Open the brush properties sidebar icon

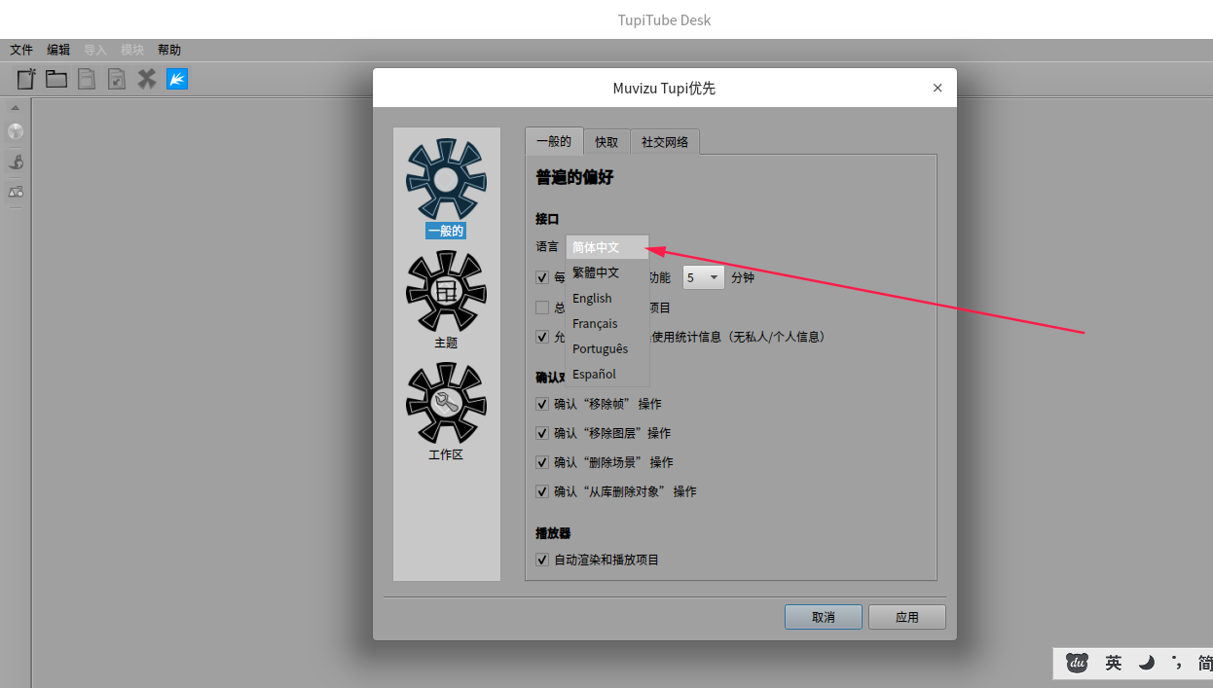pyautogui.click(x=16, y=162)
